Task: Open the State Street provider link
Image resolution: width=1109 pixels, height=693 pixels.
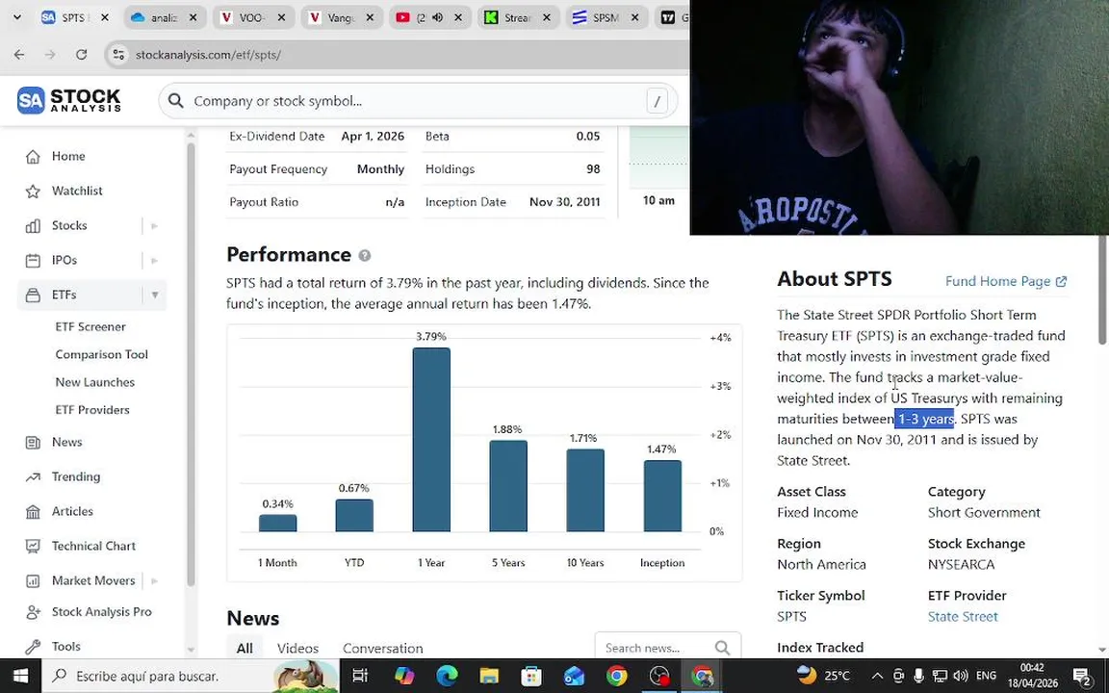Action: coord(963,617)
